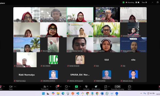Select the ULC UNUSA participant tile

tap(53, 60)
